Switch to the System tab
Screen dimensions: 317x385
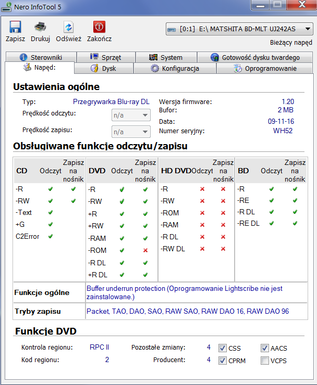(x=166, y=57)
